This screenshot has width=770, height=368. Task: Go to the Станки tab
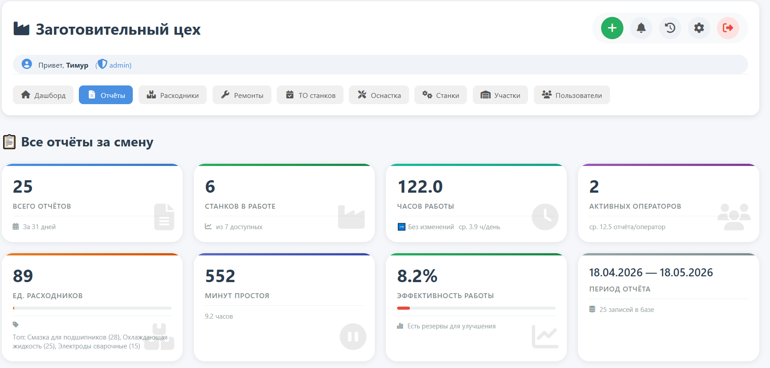(x=441, y=95)
